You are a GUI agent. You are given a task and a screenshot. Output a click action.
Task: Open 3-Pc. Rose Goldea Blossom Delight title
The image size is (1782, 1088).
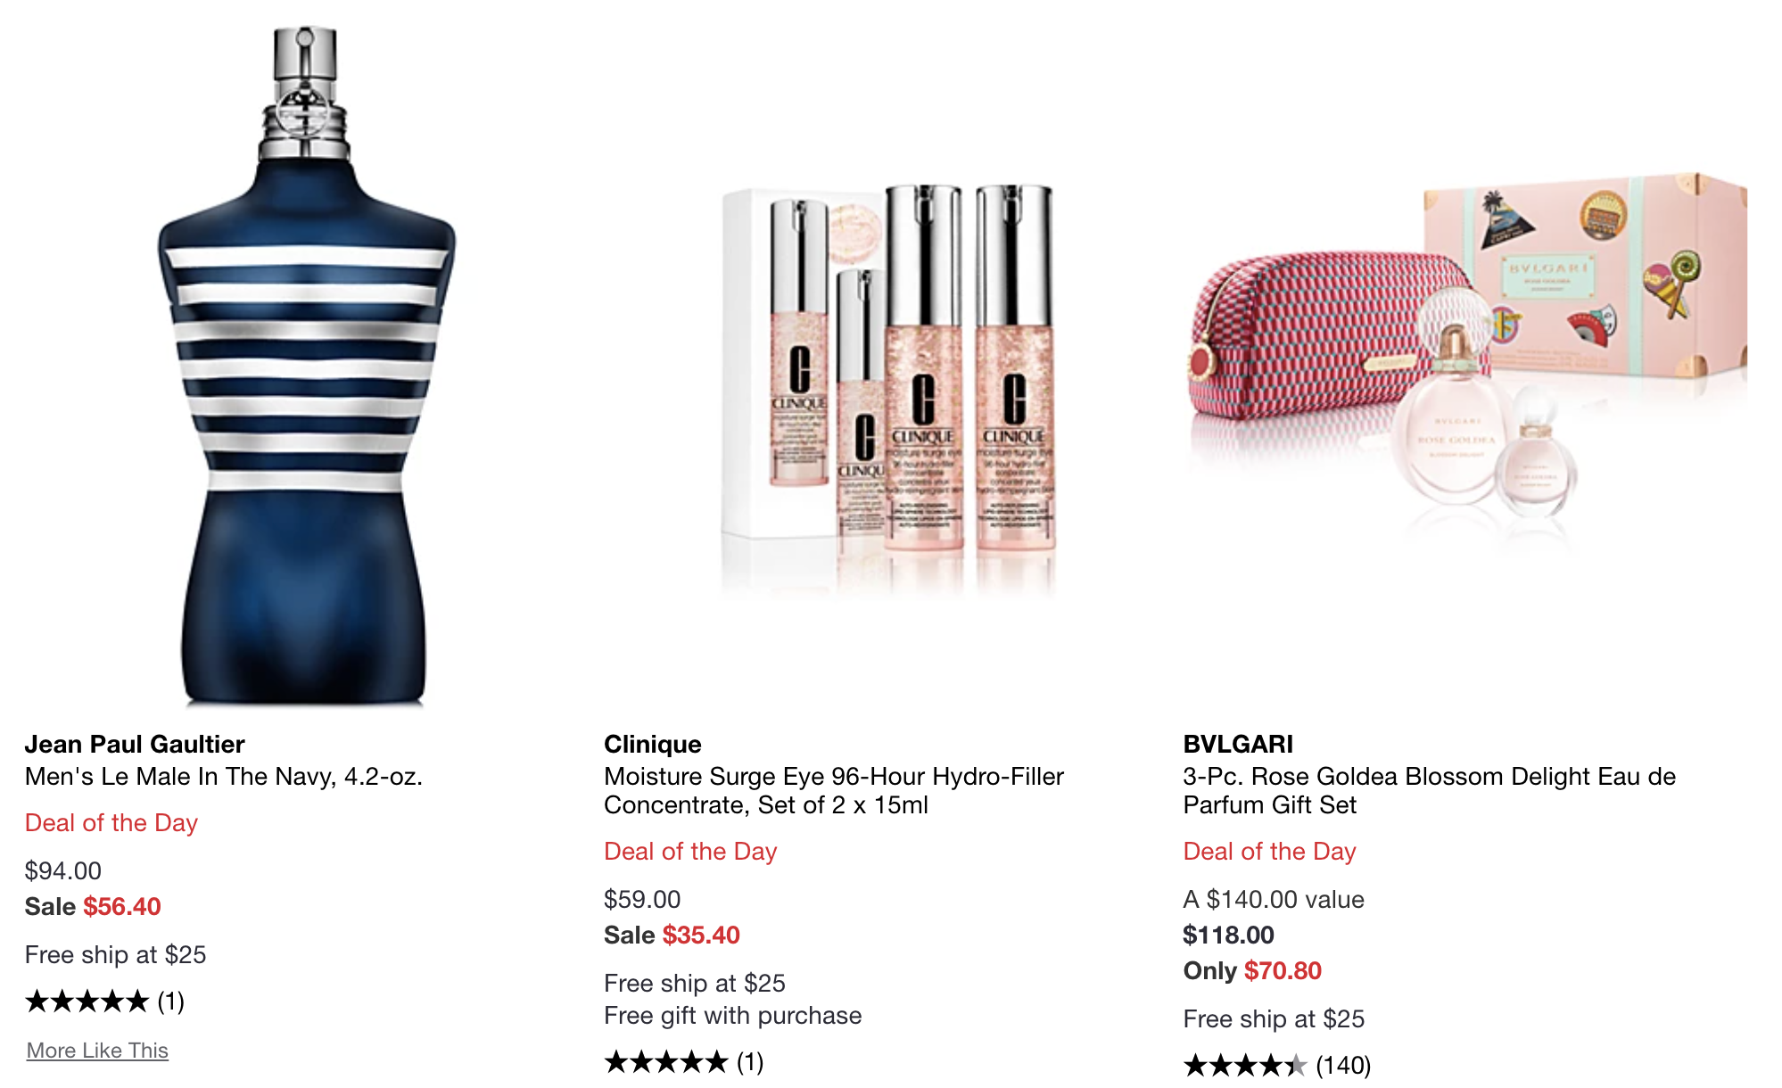[1430, 790]
